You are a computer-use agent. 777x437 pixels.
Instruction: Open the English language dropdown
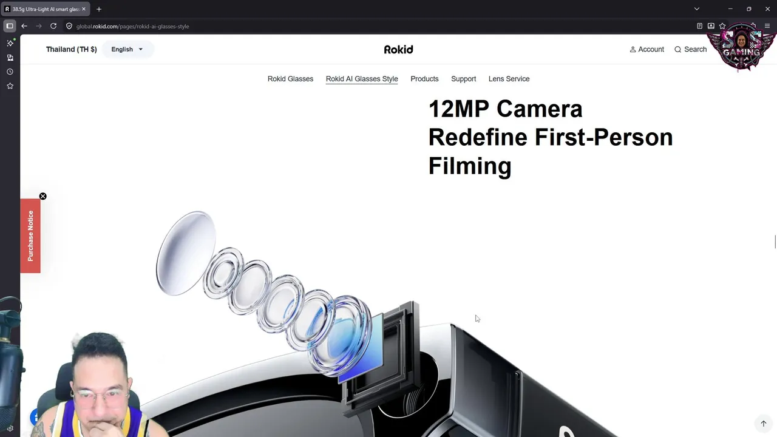[127, 49]
